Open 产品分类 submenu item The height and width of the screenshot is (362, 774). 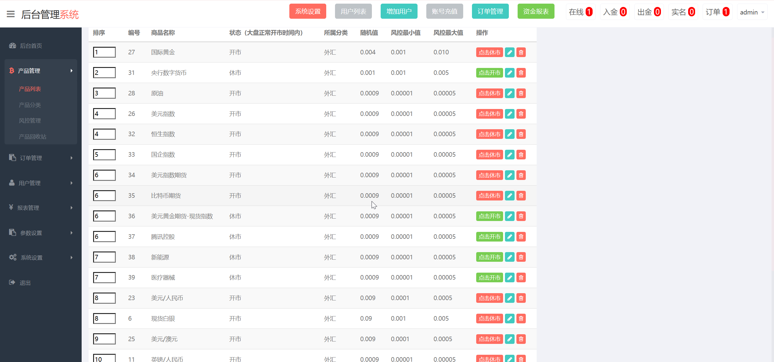pos(30,105)
